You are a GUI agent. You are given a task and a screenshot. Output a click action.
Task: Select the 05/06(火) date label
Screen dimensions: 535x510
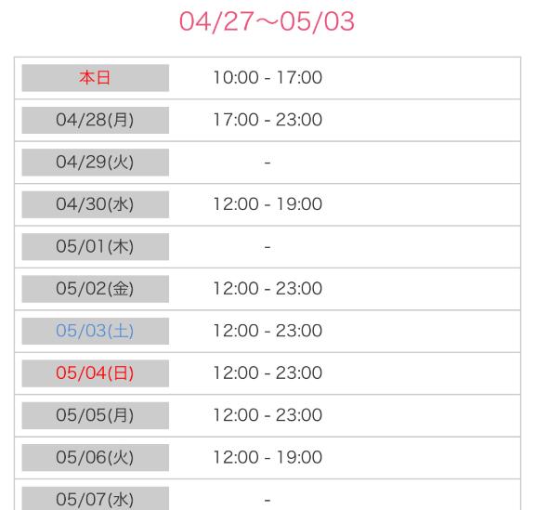[x=95, y=457]
